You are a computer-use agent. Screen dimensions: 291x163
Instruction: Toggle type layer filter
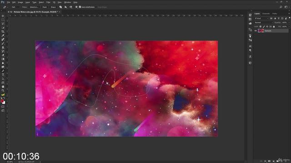[x=279, y=19]
